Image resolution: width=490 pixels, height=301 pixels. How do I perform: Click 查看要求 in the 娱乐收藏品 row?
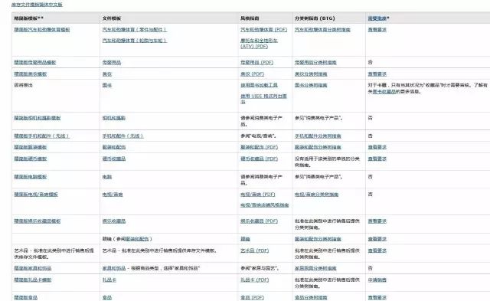(x=377, y=221)
